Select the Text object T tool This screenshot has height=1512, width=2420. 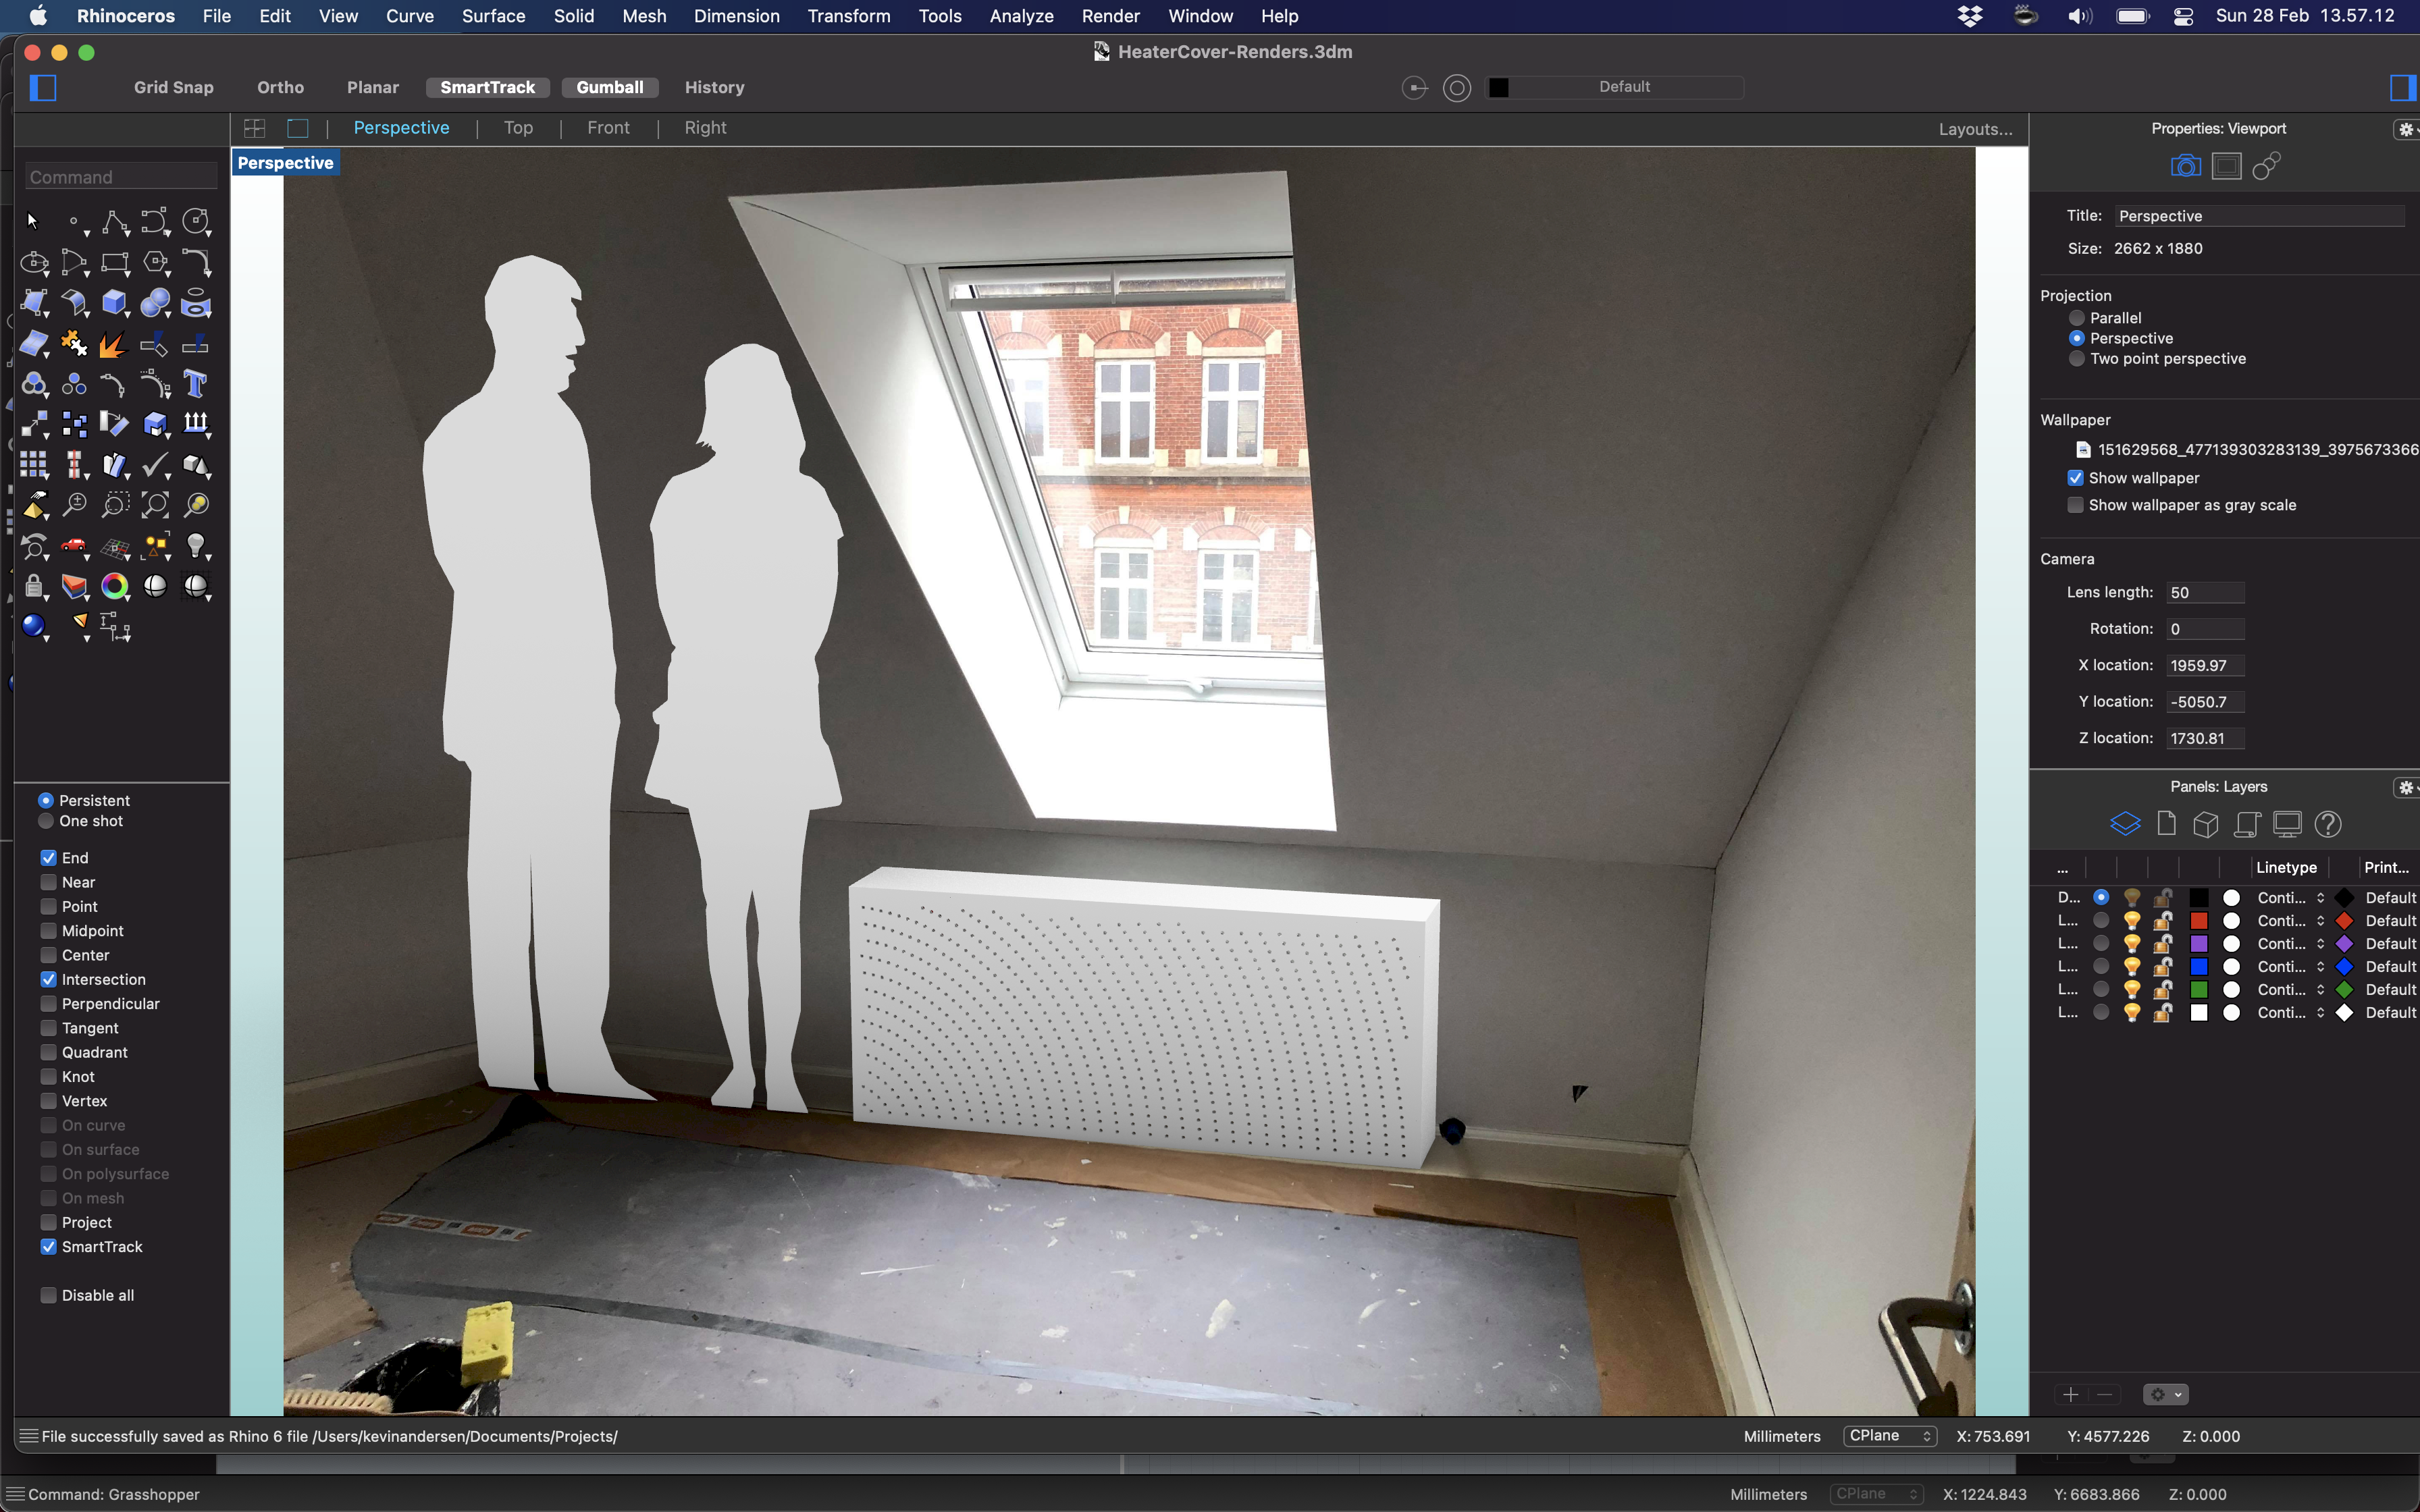(x=196, y=383)
